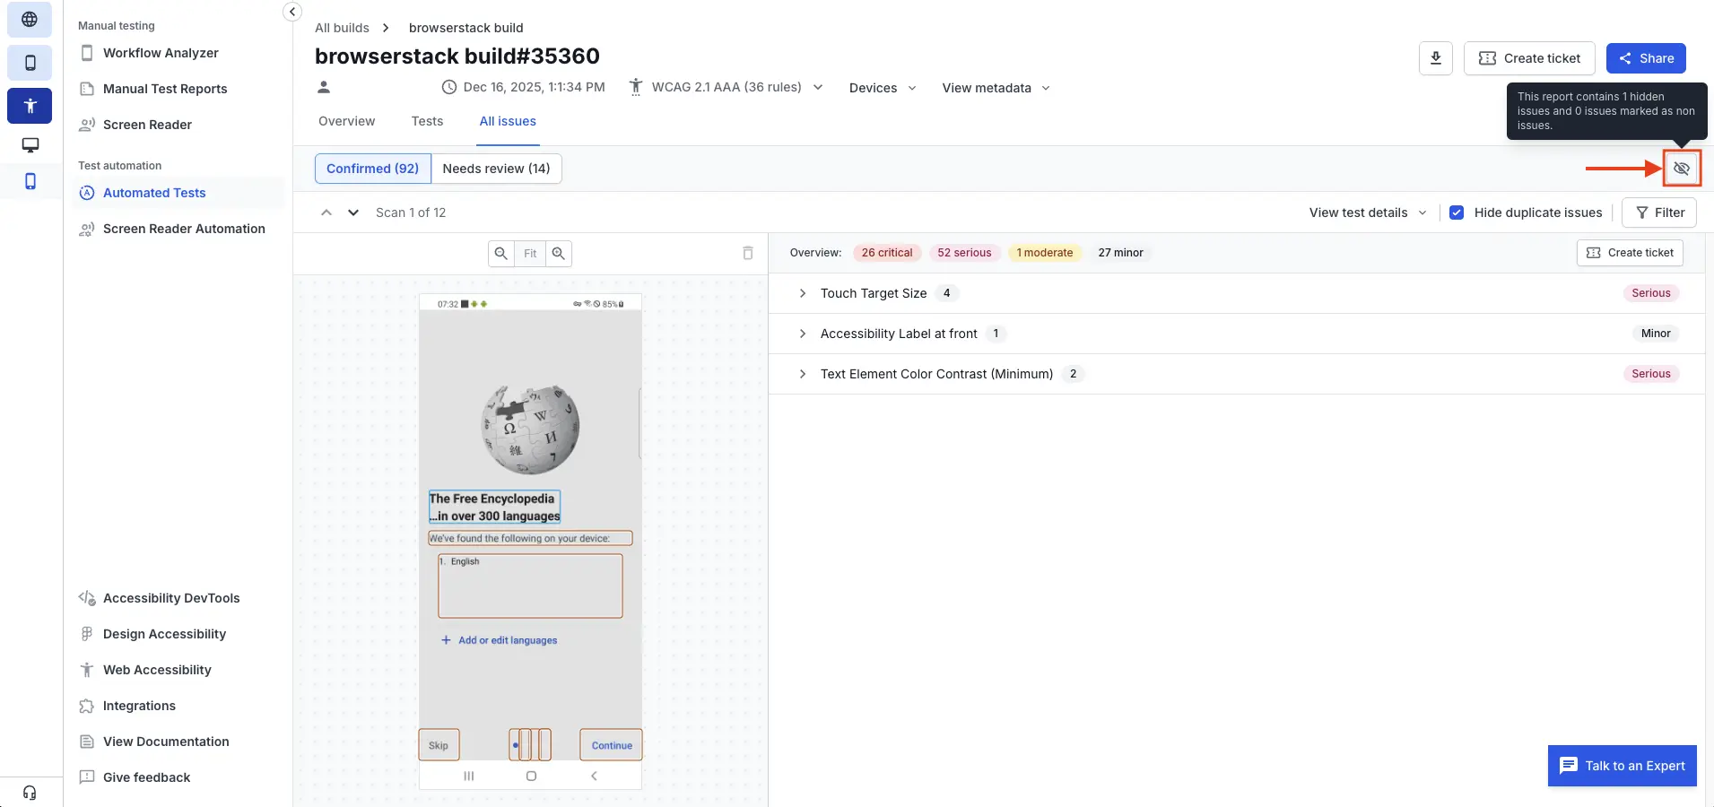Uncheck Hide duplicate issues checkbox
1714x807 pixels.
click(x=1457, y=213)
